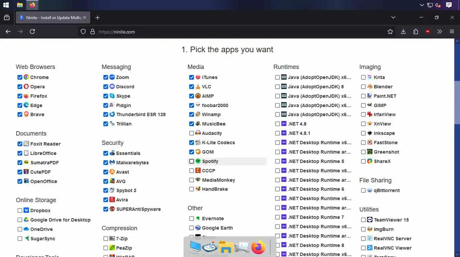Open the Firefox application menu
The width and height of the screenshot is (460, 257).
[452, 31]
